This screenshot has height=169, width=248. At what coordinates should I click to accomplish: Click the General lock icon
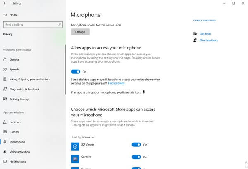(5, 59)
